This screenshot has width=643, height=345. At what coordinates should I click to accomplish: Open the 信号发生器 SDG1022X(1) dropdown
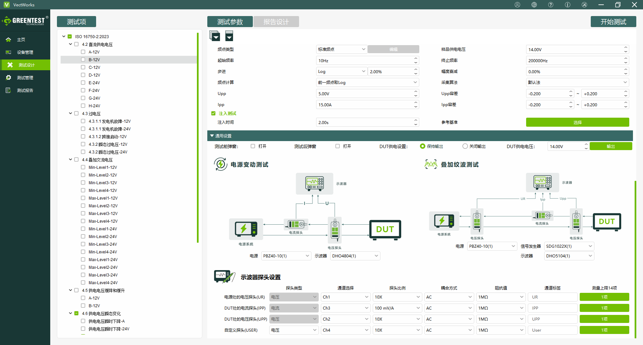569,246
